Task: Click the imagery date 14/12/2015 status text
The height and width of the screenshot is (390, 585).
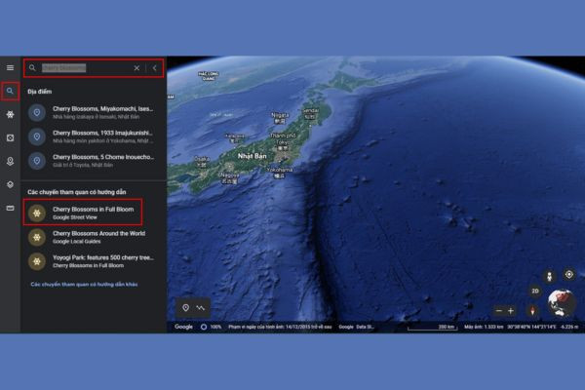Action: coord(280,327)
